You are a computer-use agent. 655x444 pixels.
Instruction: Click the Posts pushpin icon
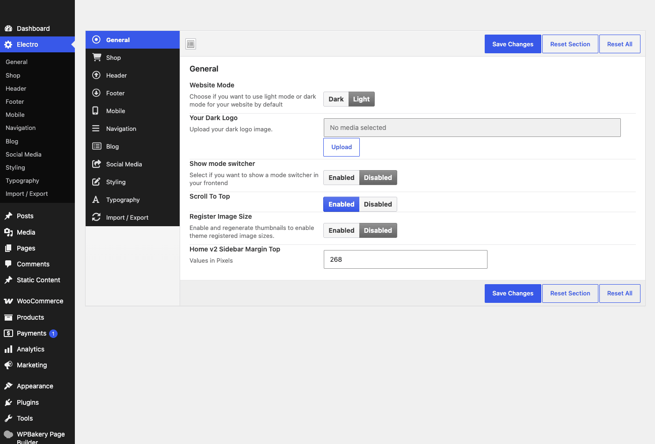(x=8, y=216)
